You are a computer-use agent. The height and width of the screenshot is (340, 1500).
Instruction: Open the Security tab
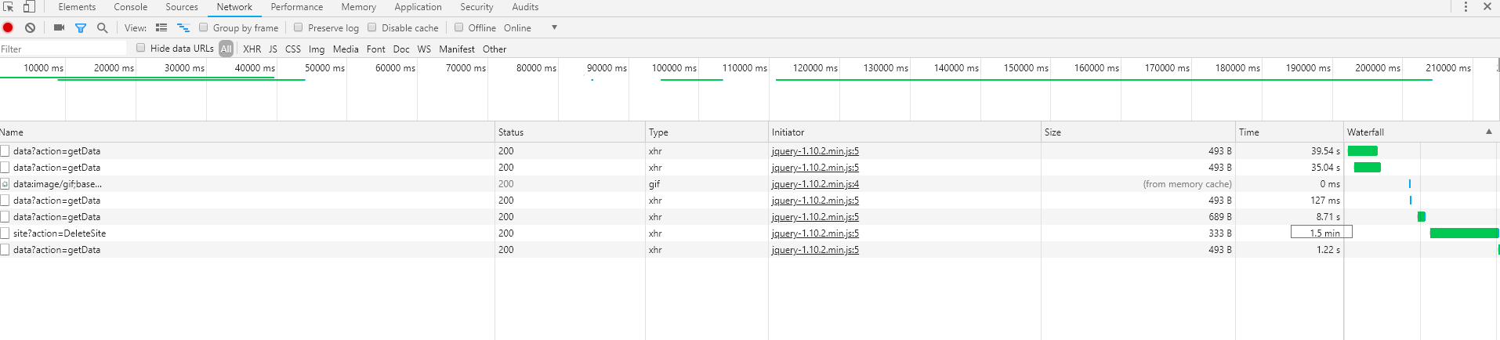(x=476, y=7)
